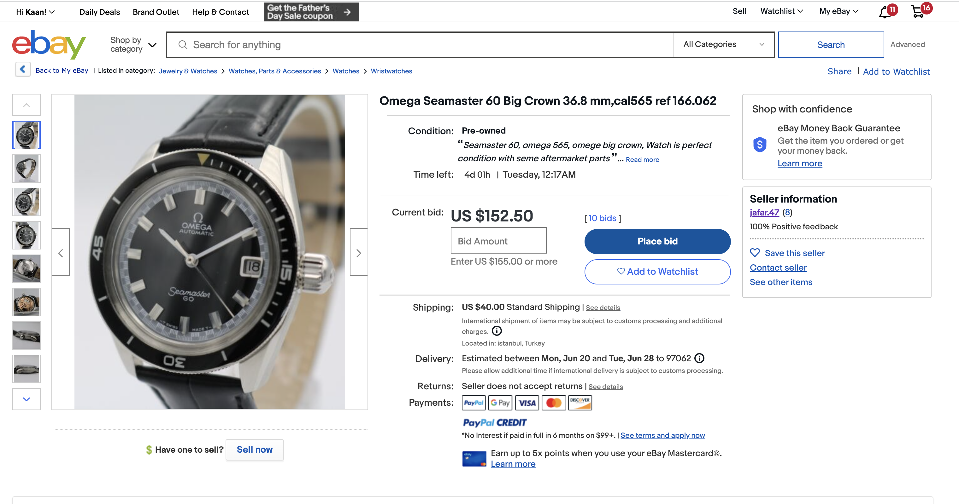Show the previous watch photo
Image resolution: width=959 pixels, height=504 pixels.
click(x=61, y=253)
